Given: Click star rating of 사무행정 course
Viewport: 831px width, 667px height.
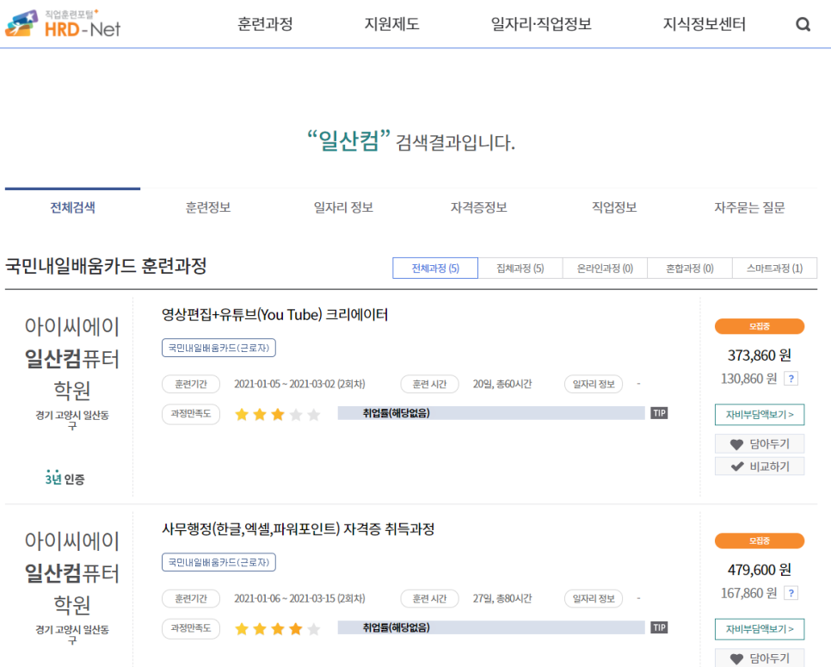Looking at the screenshot, I should tap(278, 629).
